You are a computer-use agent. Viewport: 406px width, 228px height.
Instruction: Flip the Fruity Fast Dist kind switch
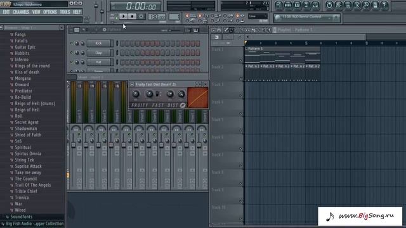(x=157, y=94)
